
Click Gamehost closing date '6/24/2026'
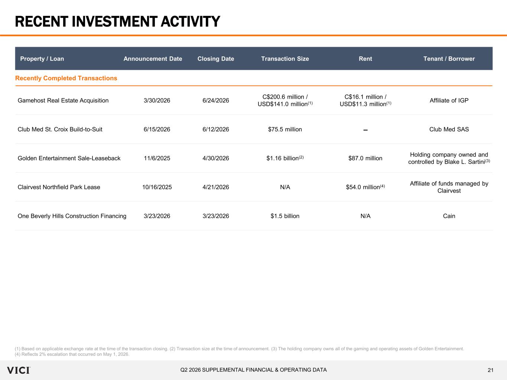click(x=216, y=101)
